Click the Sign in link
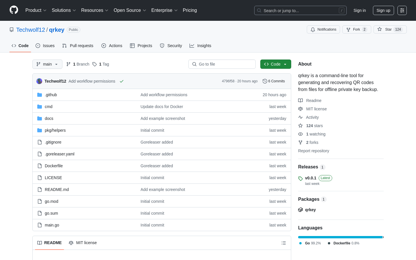This screenshot has width=416, height=260. click(x=360, y=10)
